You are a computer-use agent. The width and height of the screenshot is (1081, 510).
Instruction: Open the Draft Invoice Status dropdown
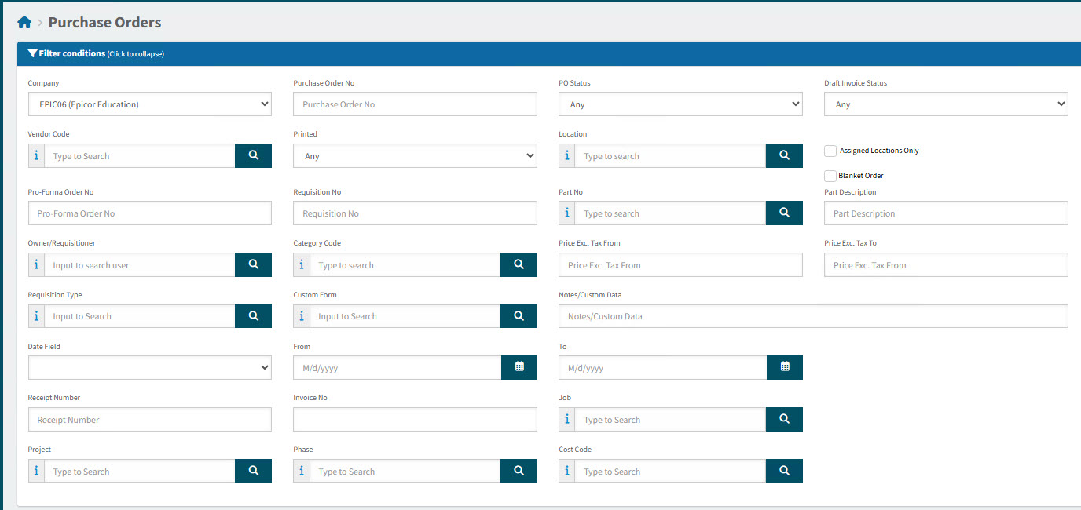point(946,104)
